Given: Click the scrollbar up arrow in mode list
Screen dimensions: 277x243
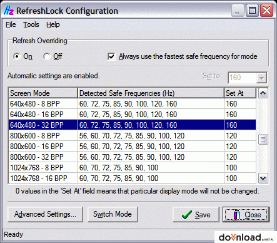Looking at the screenshot, I should point(263,93).
